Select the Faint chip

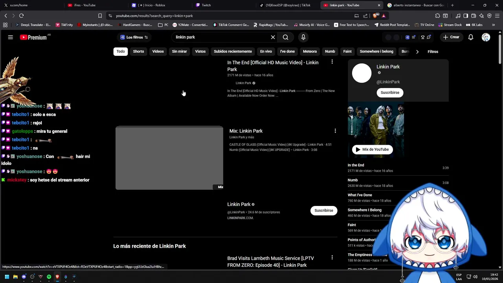tap(347, 51)
